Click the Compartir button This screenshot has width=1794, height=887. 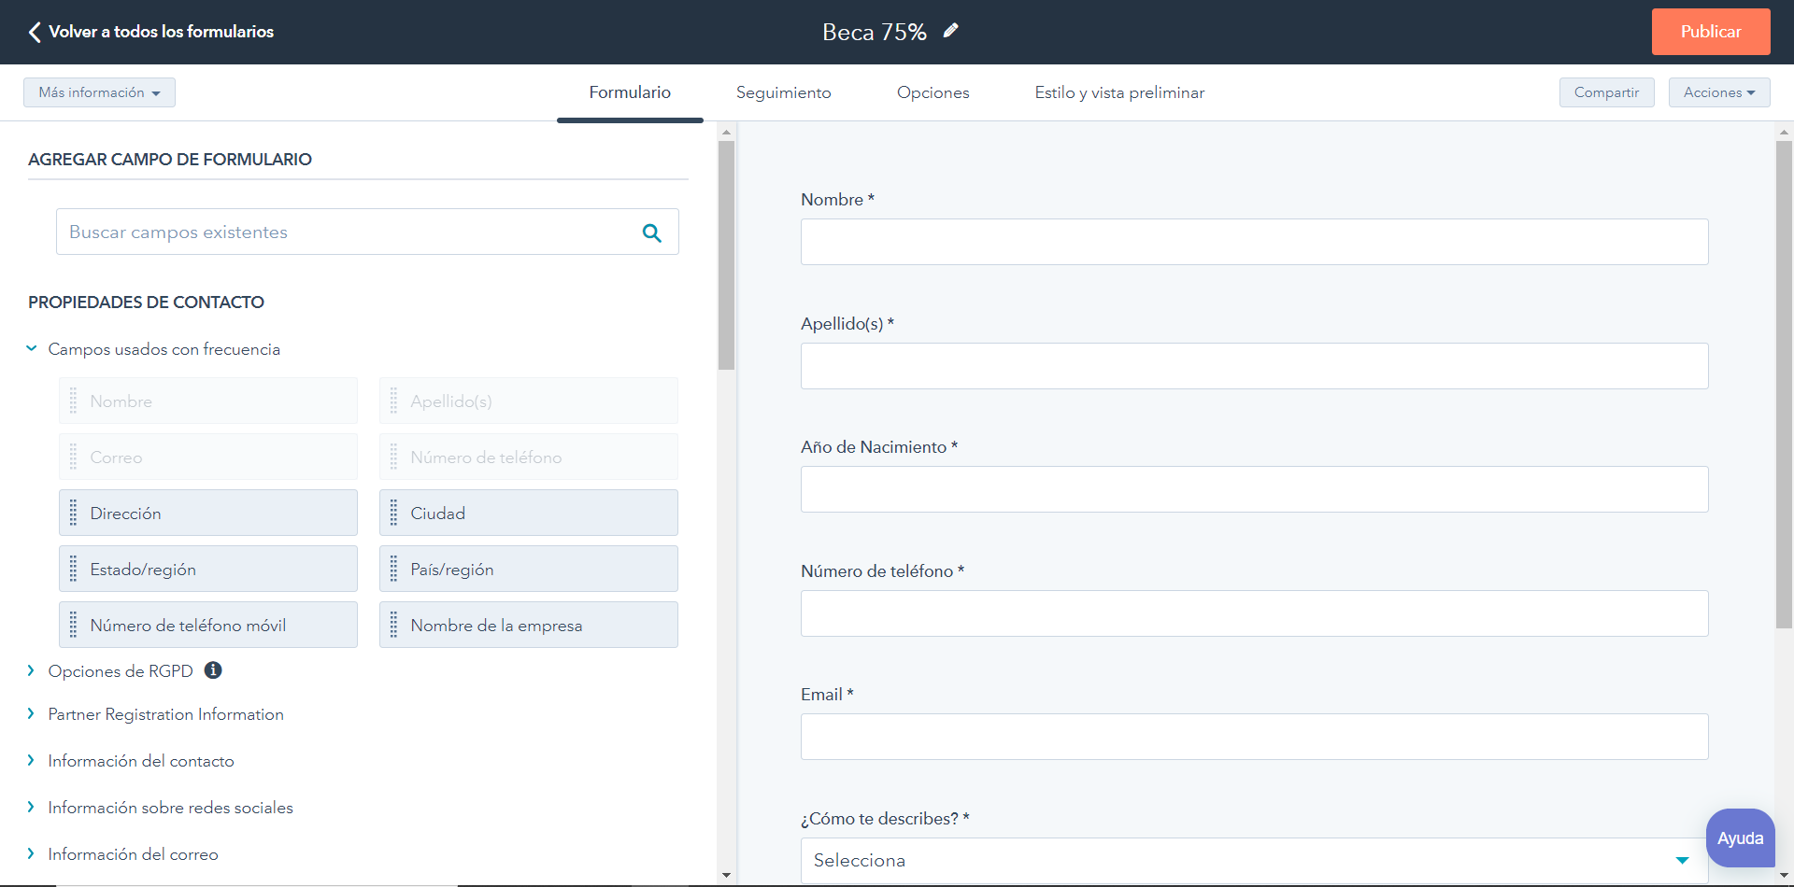(x=1605, y=92)
